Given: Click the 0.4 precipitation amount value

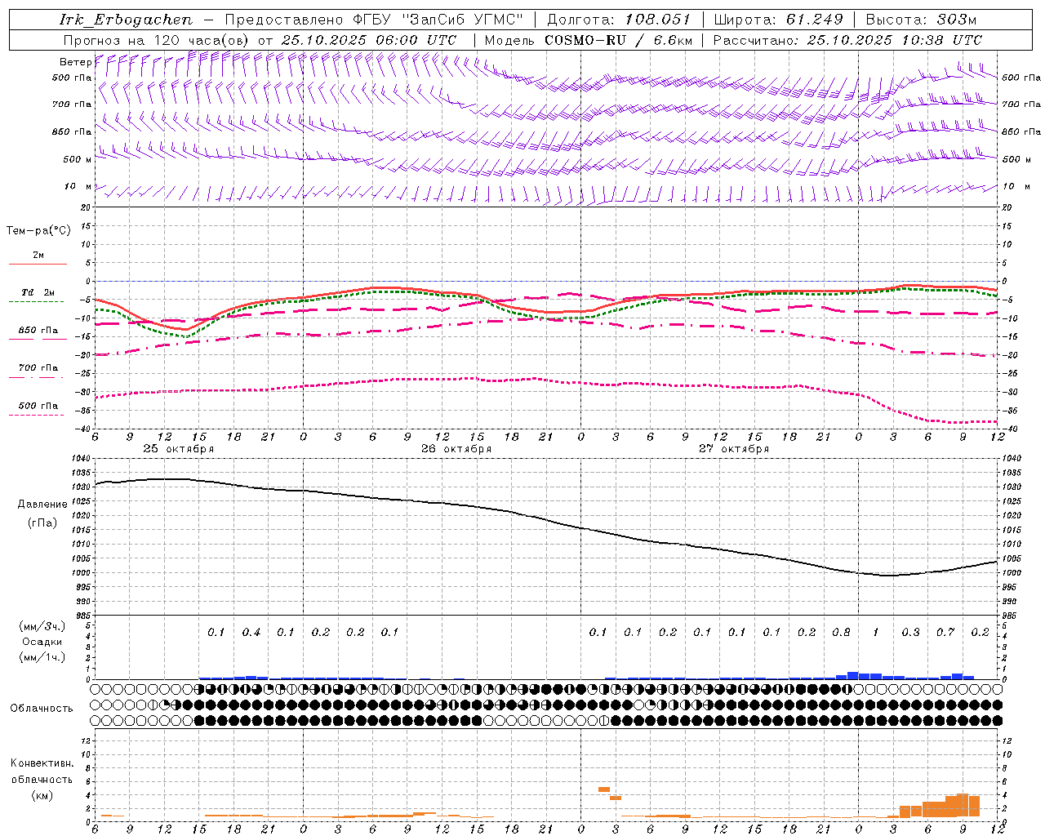Looking at the screenshot, I should coord(251,632).
